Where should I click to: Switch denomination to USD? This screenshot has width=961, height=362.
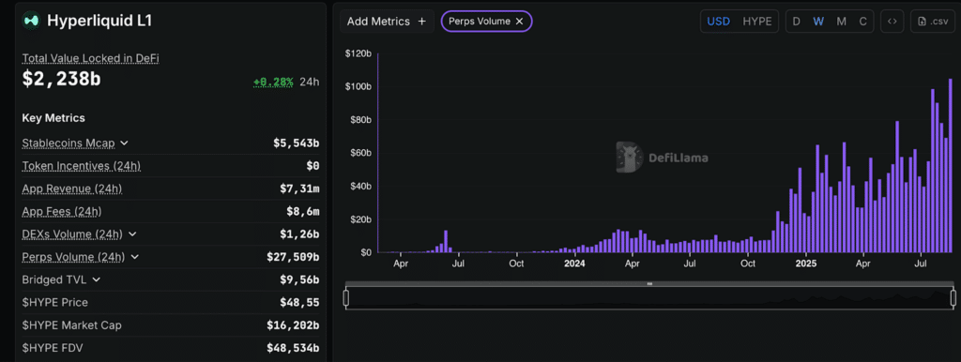(718, 22)
